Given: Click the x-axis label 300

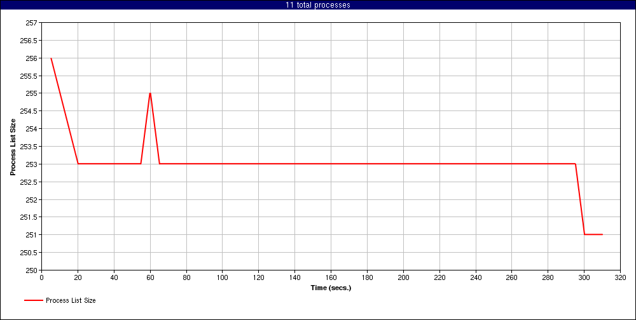Looking at the screenshot, I should (x=584, y=277).
